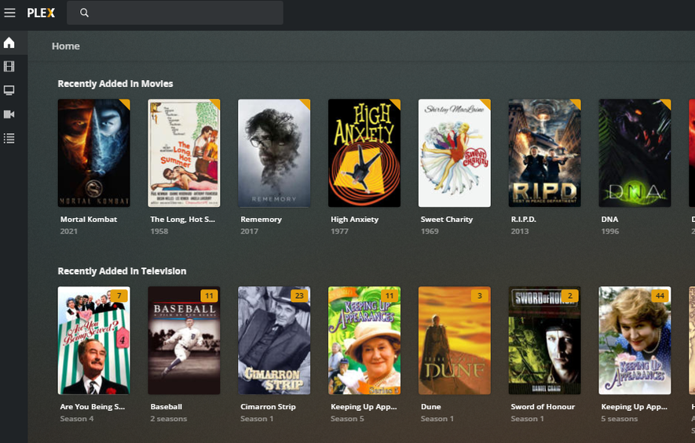Open the Cimarron Strip poster
This screenshot has height=443, width=695.
coord(274,340)
